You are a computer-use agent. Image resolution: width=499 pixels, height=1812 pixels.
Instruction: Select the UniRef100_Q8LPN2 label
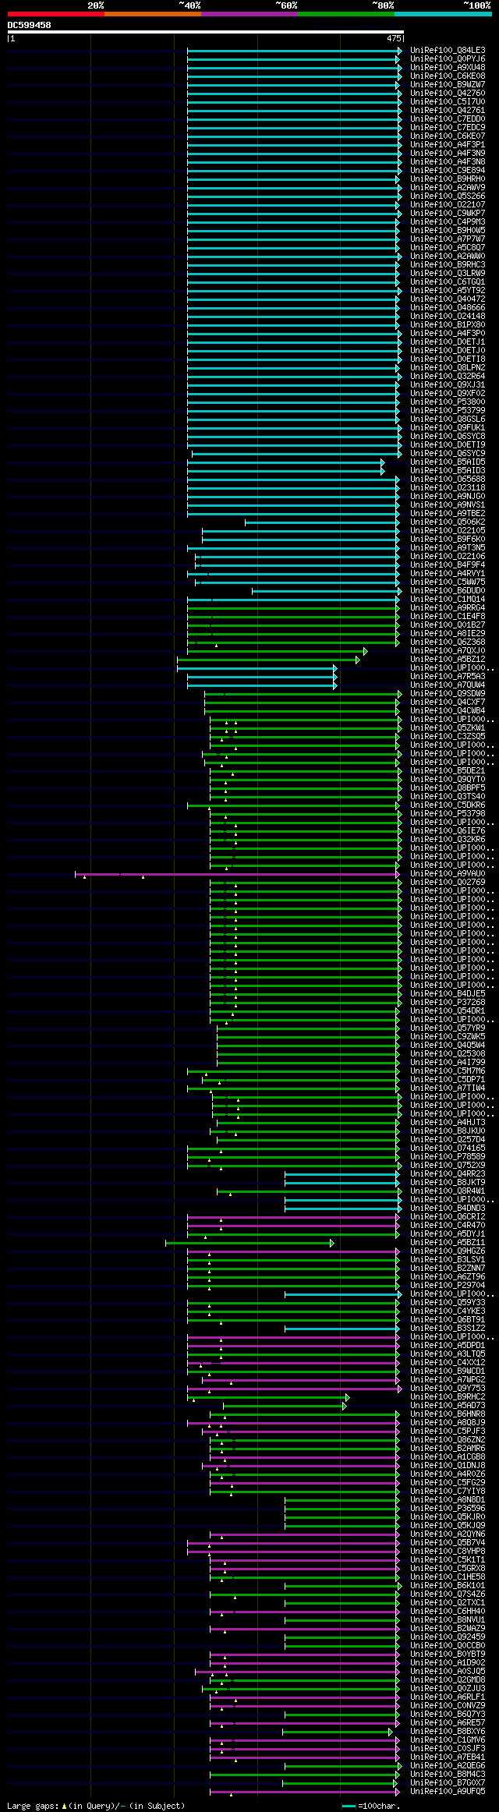point(448,368)
